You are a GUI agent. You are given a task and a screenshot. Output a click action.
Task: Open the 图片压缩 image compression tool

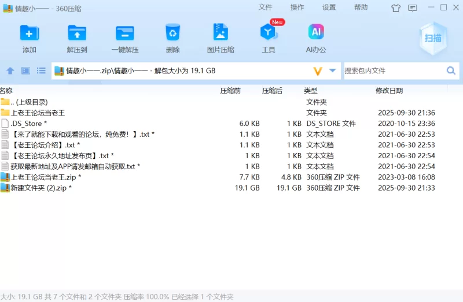click(221, 33)
